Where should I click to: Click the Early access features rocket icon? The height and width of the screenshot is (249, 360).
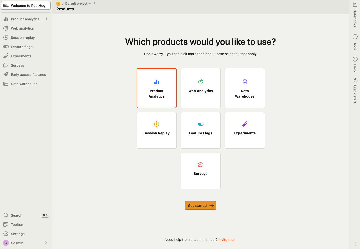6,74
